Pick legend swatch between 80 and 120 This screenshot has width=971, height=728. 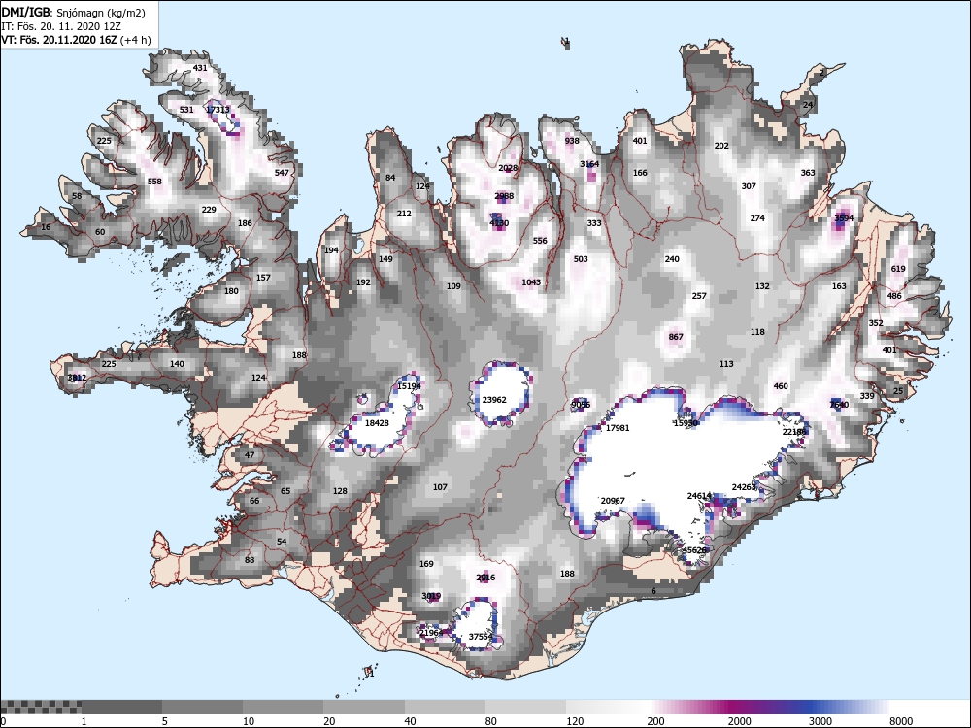(x=525, y=707)
